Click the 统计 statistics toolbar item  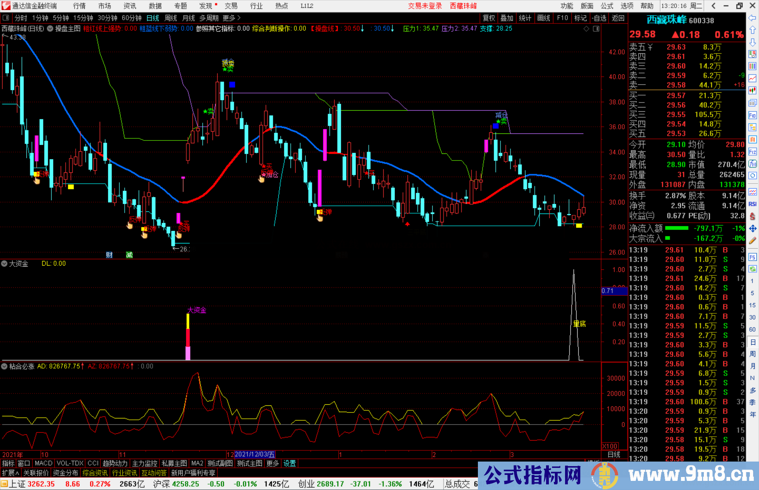[x=525, y=18]
